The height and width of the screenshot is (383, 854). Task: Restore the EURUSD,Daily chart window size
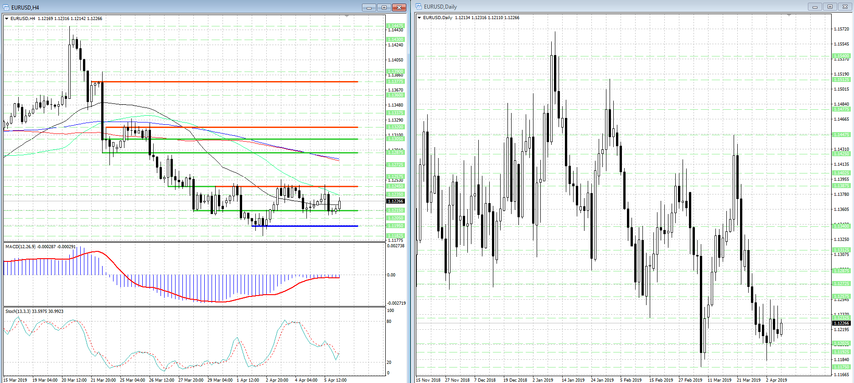pyautogui.click(x=830, y=6)
